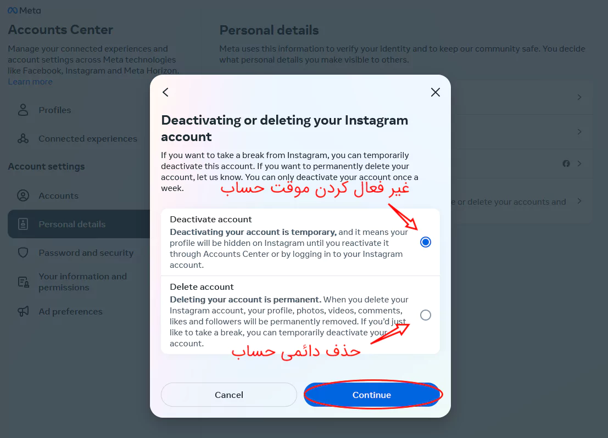This screenshot has height=438, width=608.
Task: Expand the topmost personal details row chevron
Action: pos(579,97)
